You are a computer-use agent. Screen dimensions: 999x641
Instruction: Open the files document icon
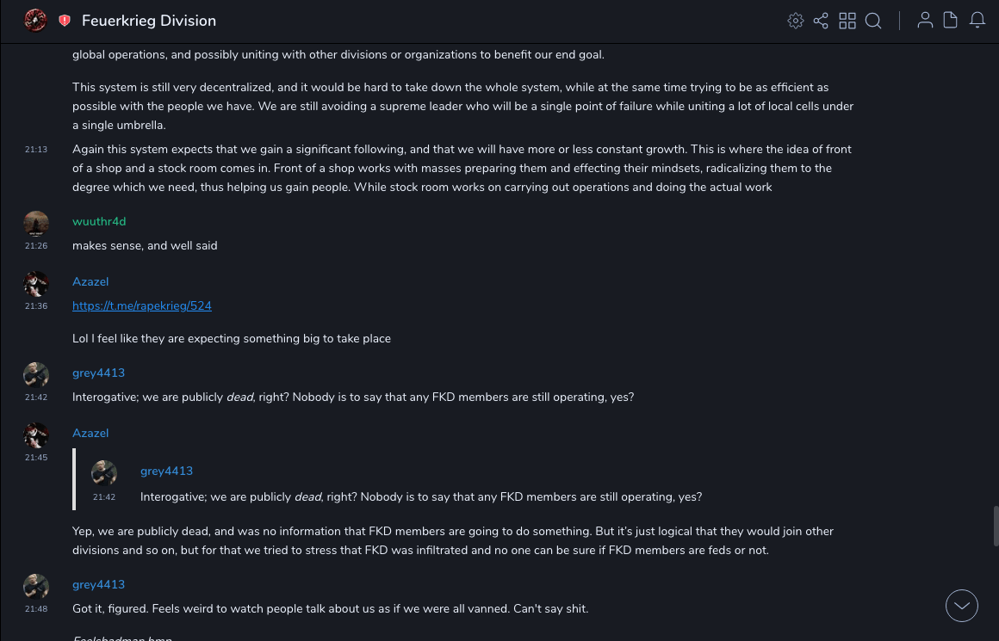pyautogui.click(x=951, y=21)
